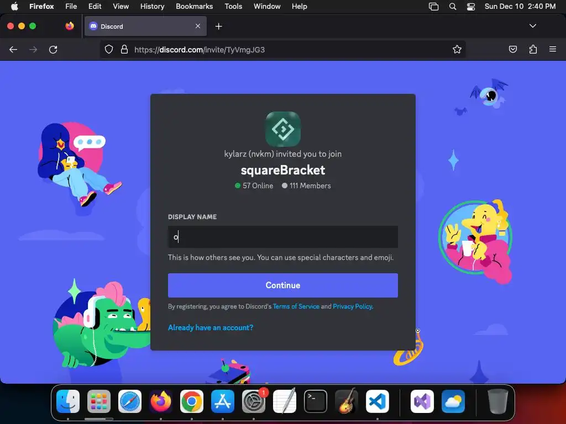Open App Store from the Dock
Viewport: 566px width, 424px height.
click(x=223, y=401)
